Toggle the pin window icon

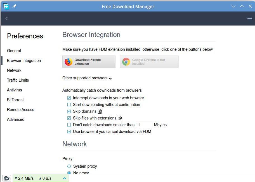[x=14, y=6]
